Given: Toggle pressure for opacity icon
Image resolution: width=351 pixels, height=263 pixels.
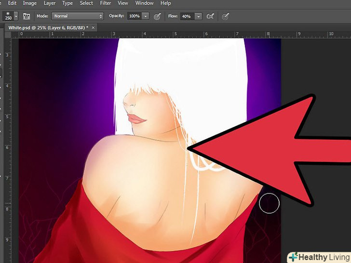Looking at the screenshot, I should pos(157,16).
